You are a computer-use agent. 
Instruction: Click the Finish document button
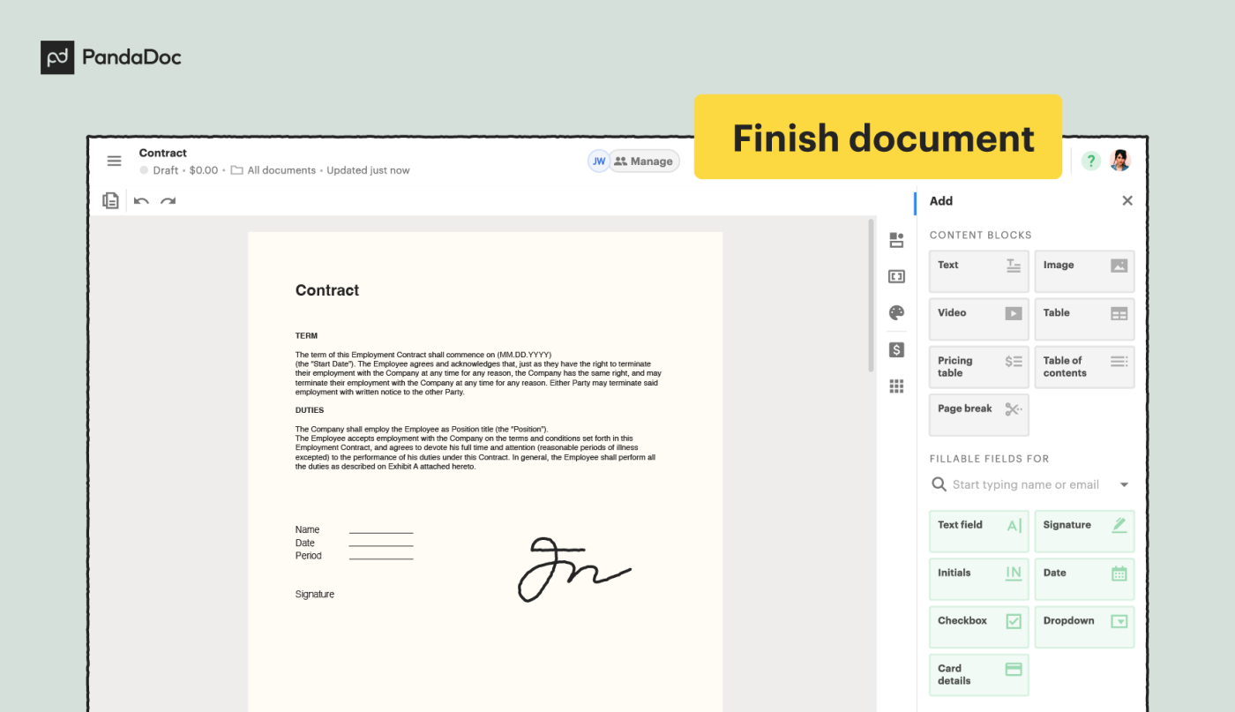(x=879, y=137)
